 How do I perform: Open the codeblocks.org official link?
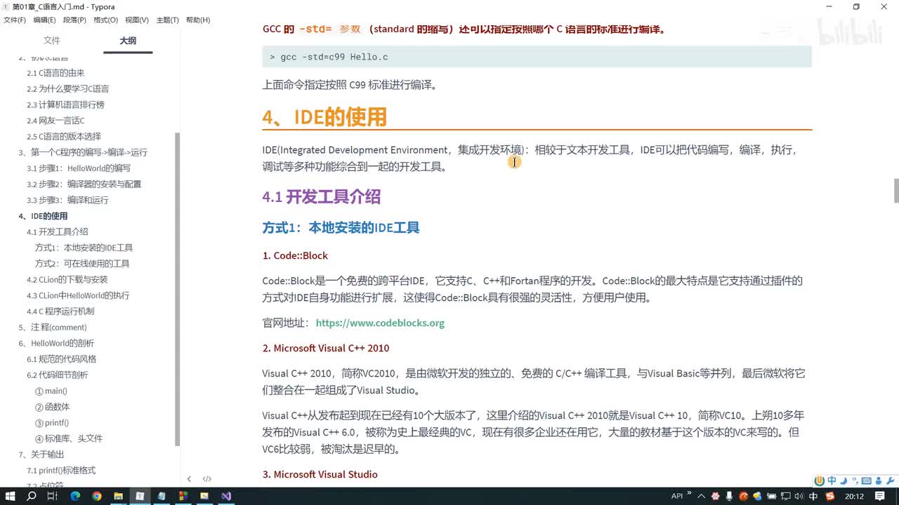[x=380, y=323]
